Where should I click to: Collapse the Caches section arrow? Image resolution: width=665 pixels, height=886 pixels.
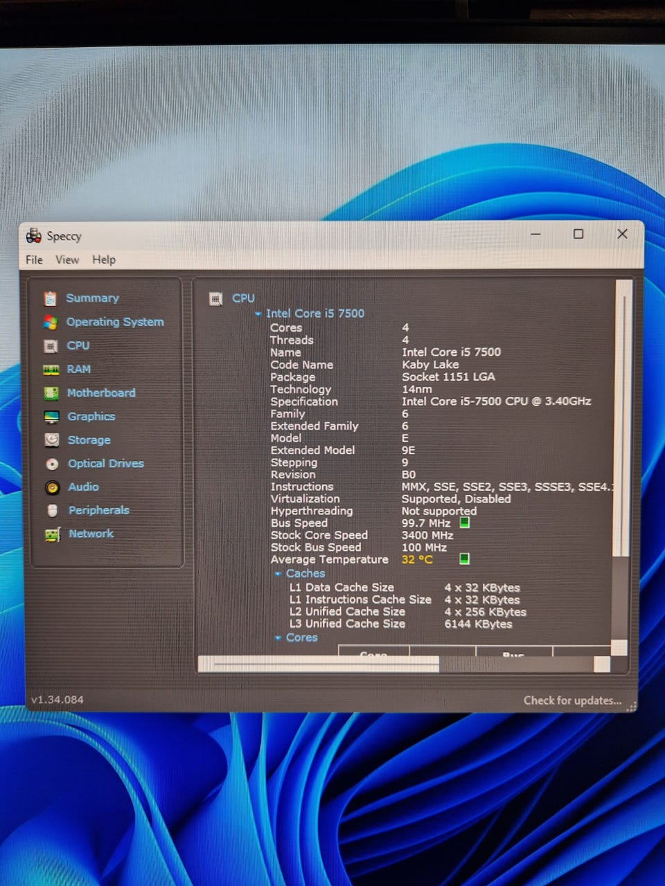tap(278, 574)
